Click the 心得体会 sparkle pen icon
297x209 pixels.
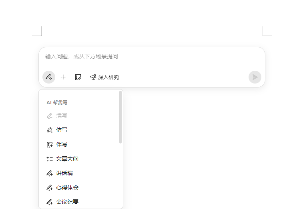tap(50, 188)
